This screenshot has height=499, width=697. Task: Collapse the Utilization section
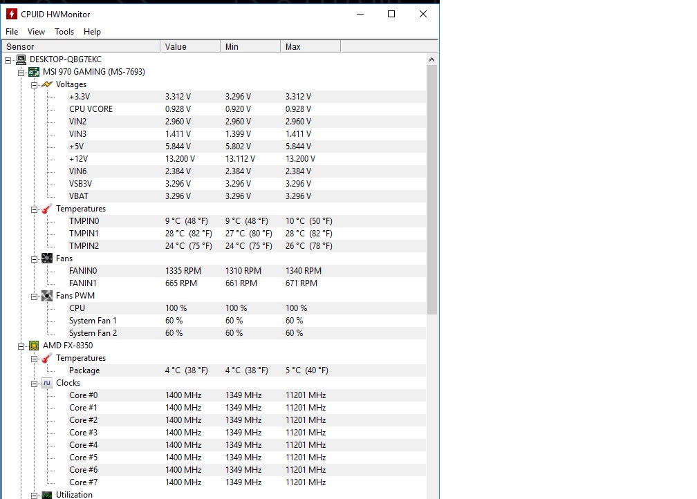[x=35, y=496]
